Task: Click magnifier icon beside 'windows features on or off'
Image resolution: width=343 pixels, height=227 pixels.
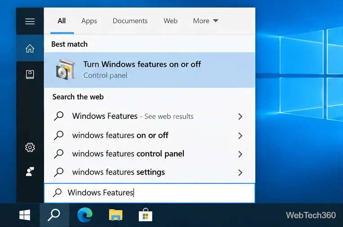Action: pos(58,135)
